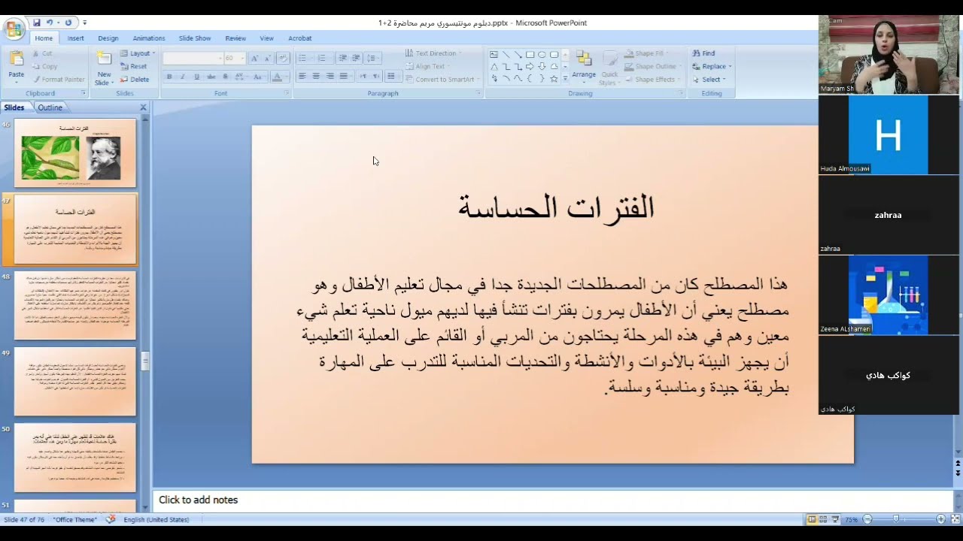Decrease font size with Shrink Font
This screenshot has height=541, width=963.
click(x=268, y=58)
